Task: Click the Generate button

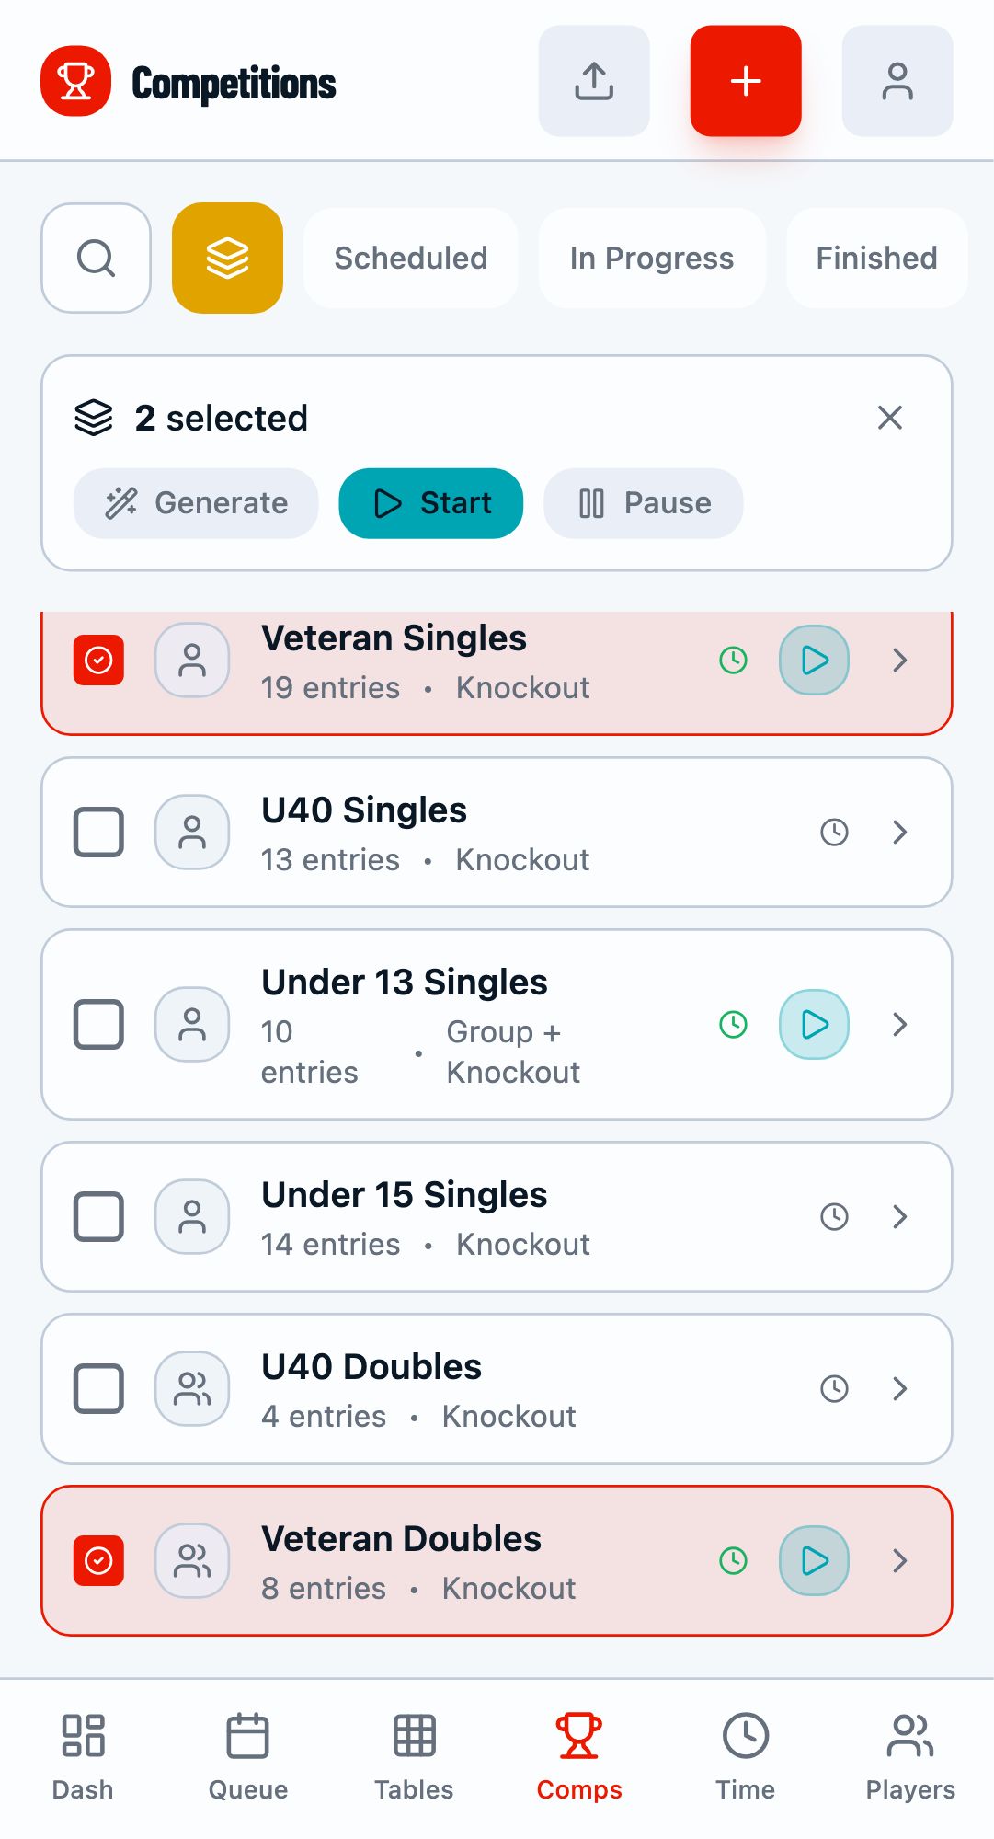Action: tap(196, 503)
